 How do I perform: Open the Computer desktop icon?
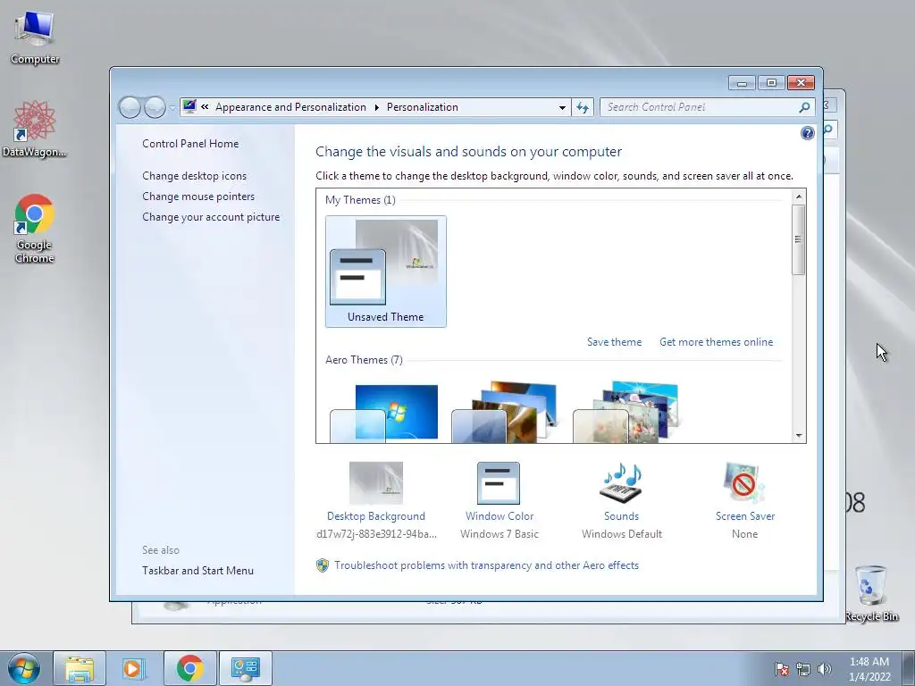tap(35, 38)
